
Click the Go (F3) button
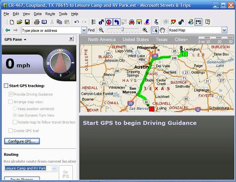click(65, 173)
